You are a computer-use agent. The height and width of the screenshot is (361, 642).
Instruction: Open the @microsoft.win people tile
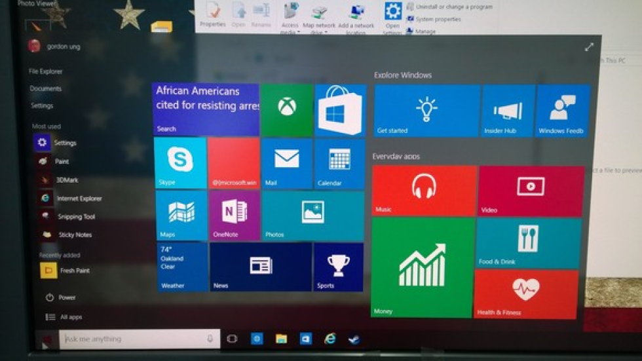(x=234, y=163)
